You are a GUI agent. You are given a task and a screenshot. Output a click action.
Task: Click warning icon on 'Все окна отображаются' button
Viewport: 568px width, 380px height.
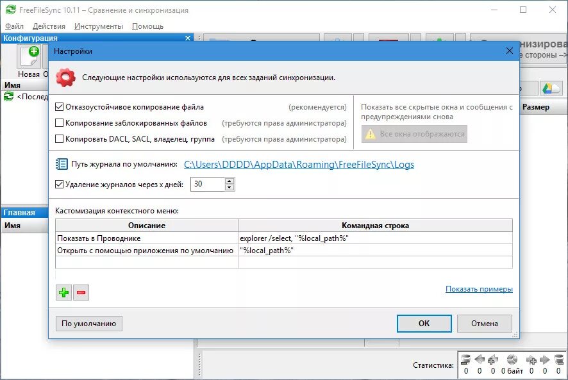coord(370,134)
